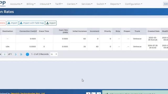Sort by Destination column header
Screen dimensions: 168x94
pos(8,31)
